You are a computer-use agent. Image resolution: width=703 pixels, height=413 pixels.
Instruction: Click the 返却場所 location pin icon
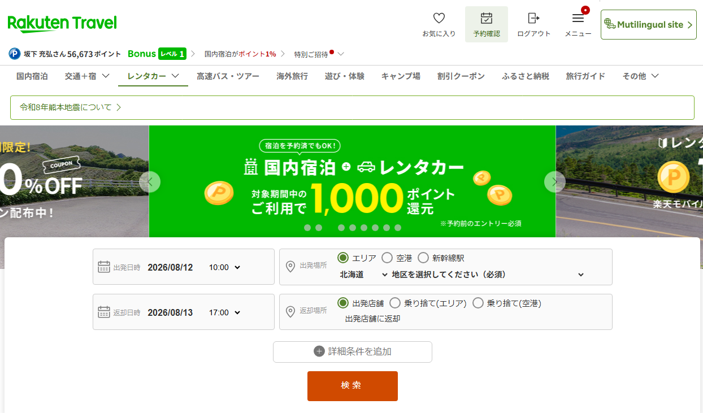pyautogui.click(x=290, y=312)
